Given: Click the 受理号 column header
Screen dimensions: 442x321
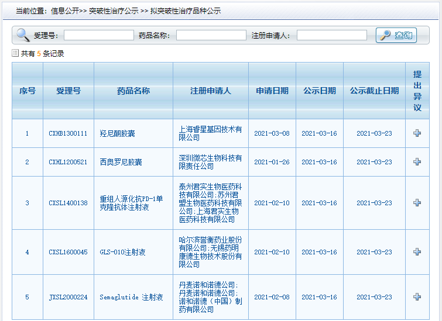Looking at the screenshot, I should [68, 91].
